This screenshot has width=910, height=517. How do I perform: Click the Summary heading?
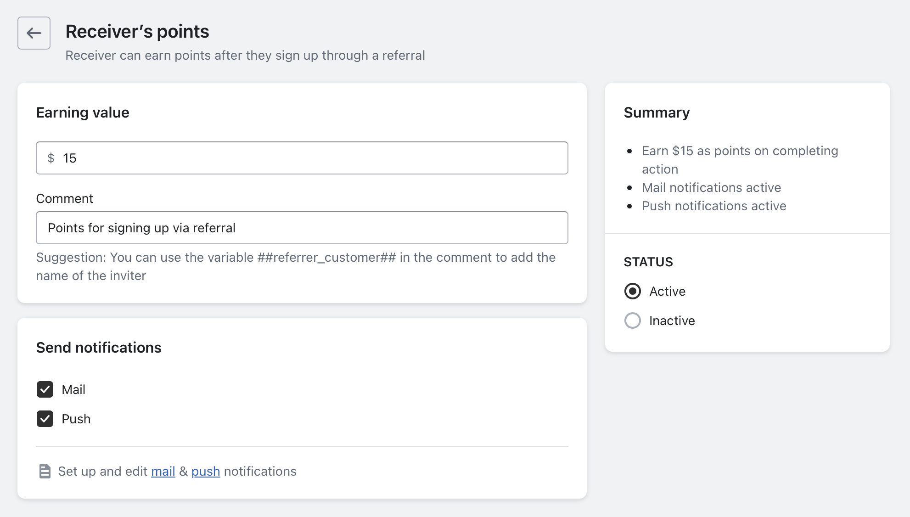(657, 112)
